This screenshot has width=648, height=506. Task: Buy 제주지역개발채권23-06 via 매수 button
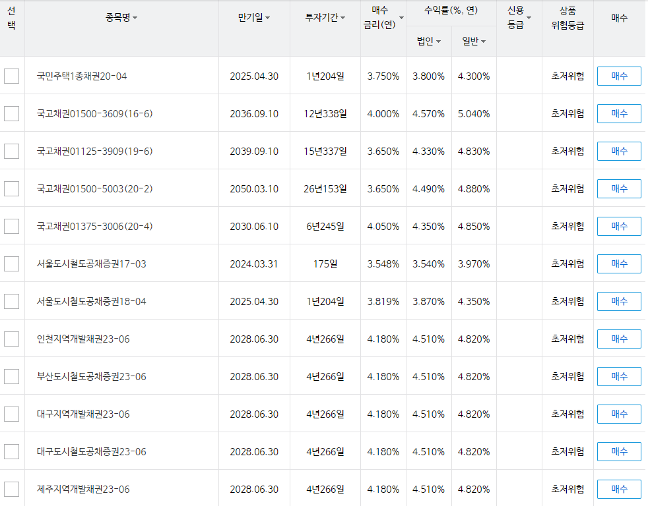[x=619, y=489]
